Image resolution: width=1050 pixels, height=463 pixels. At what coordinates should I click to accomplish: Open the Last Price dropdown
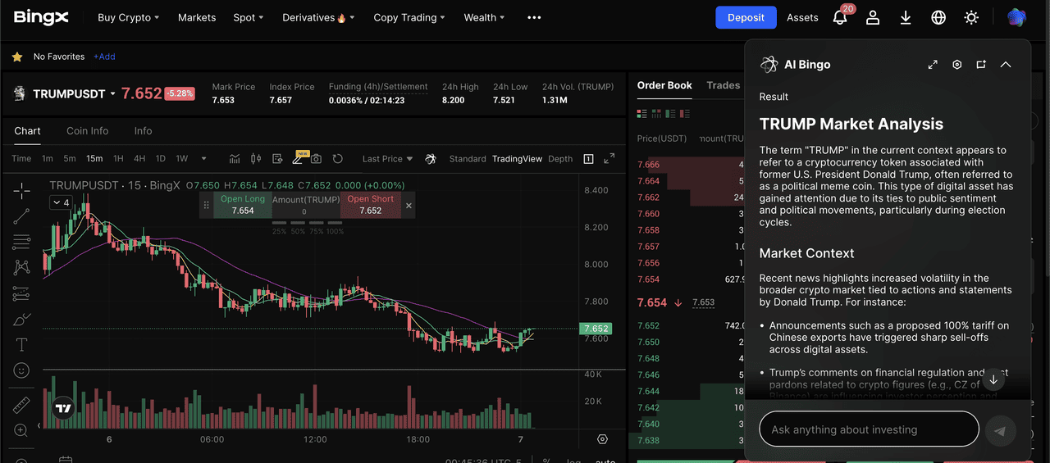click(387, 159)
